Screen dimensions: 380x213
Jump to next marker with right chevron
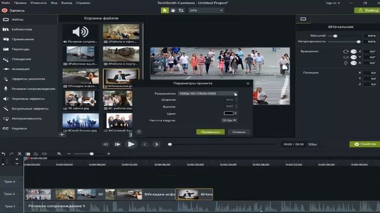point(157,144)
